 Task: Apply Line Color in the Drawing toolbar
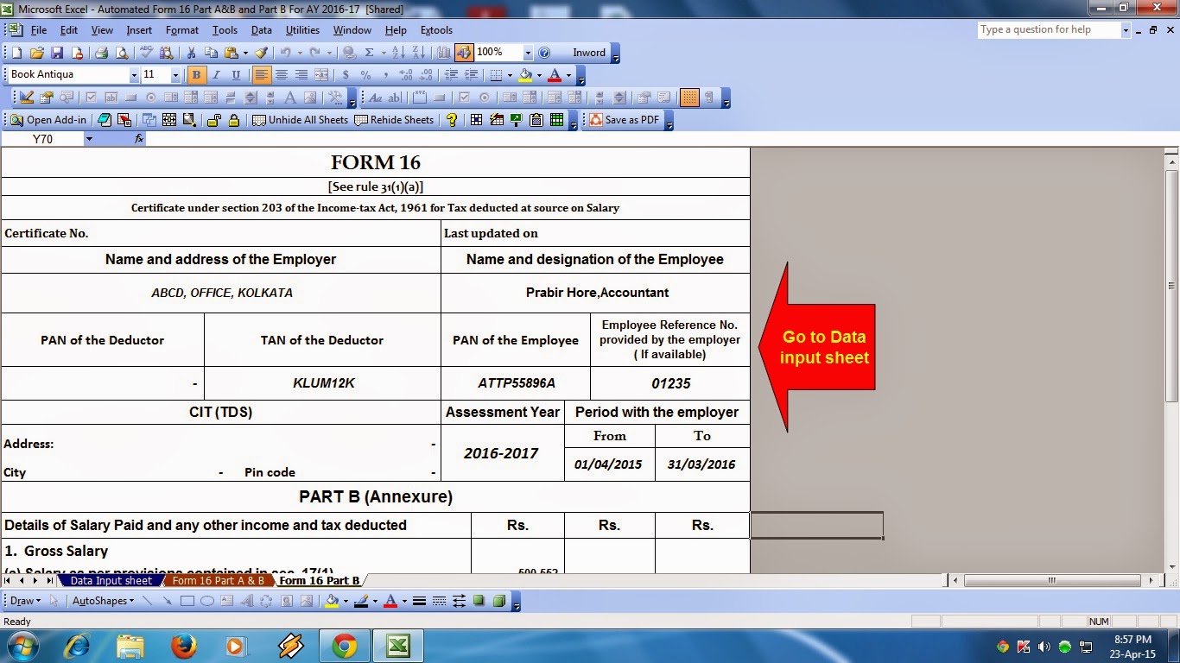pyautogui.click(x=360, y=601)
